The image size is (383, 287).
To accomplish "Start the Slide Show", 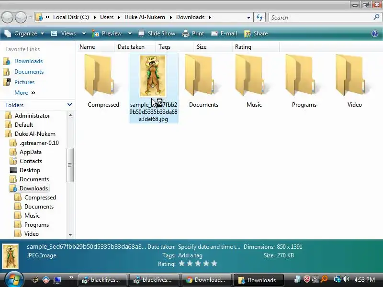I will 157,33.
